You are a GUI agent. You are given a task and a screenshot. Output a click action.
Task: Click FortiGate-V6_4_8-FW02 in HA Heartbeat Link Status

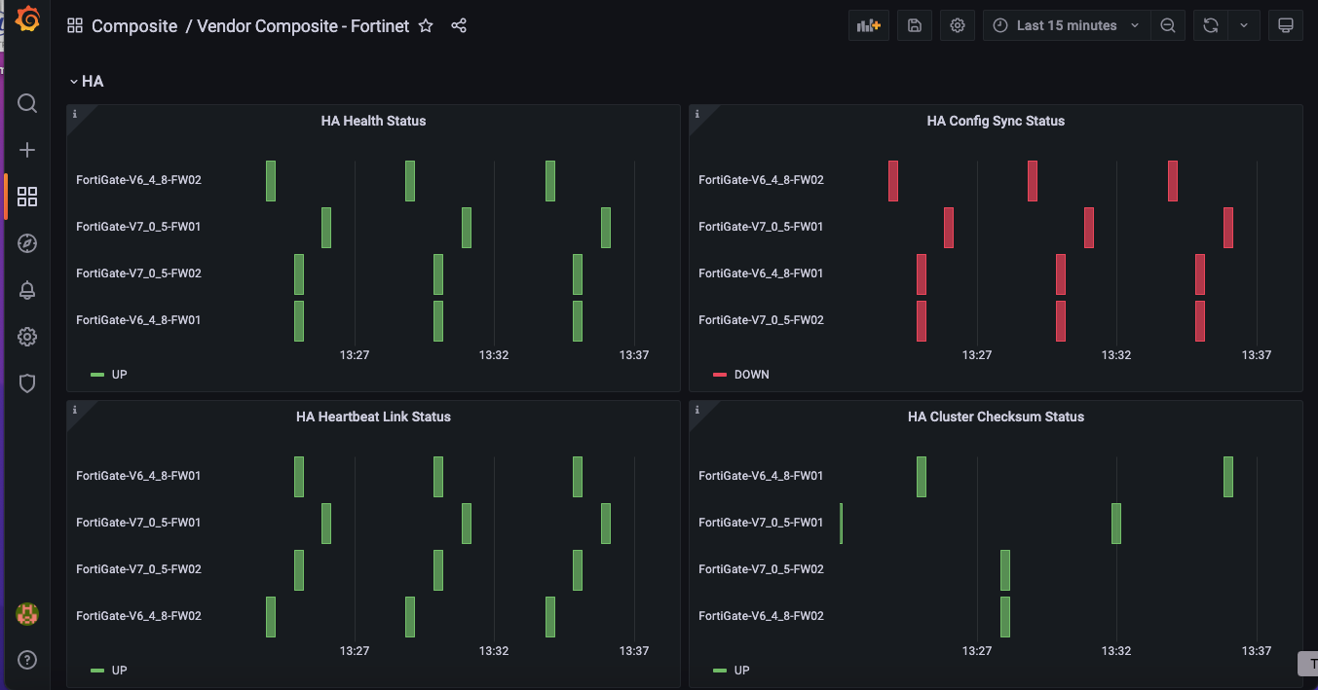click(138, 616)
